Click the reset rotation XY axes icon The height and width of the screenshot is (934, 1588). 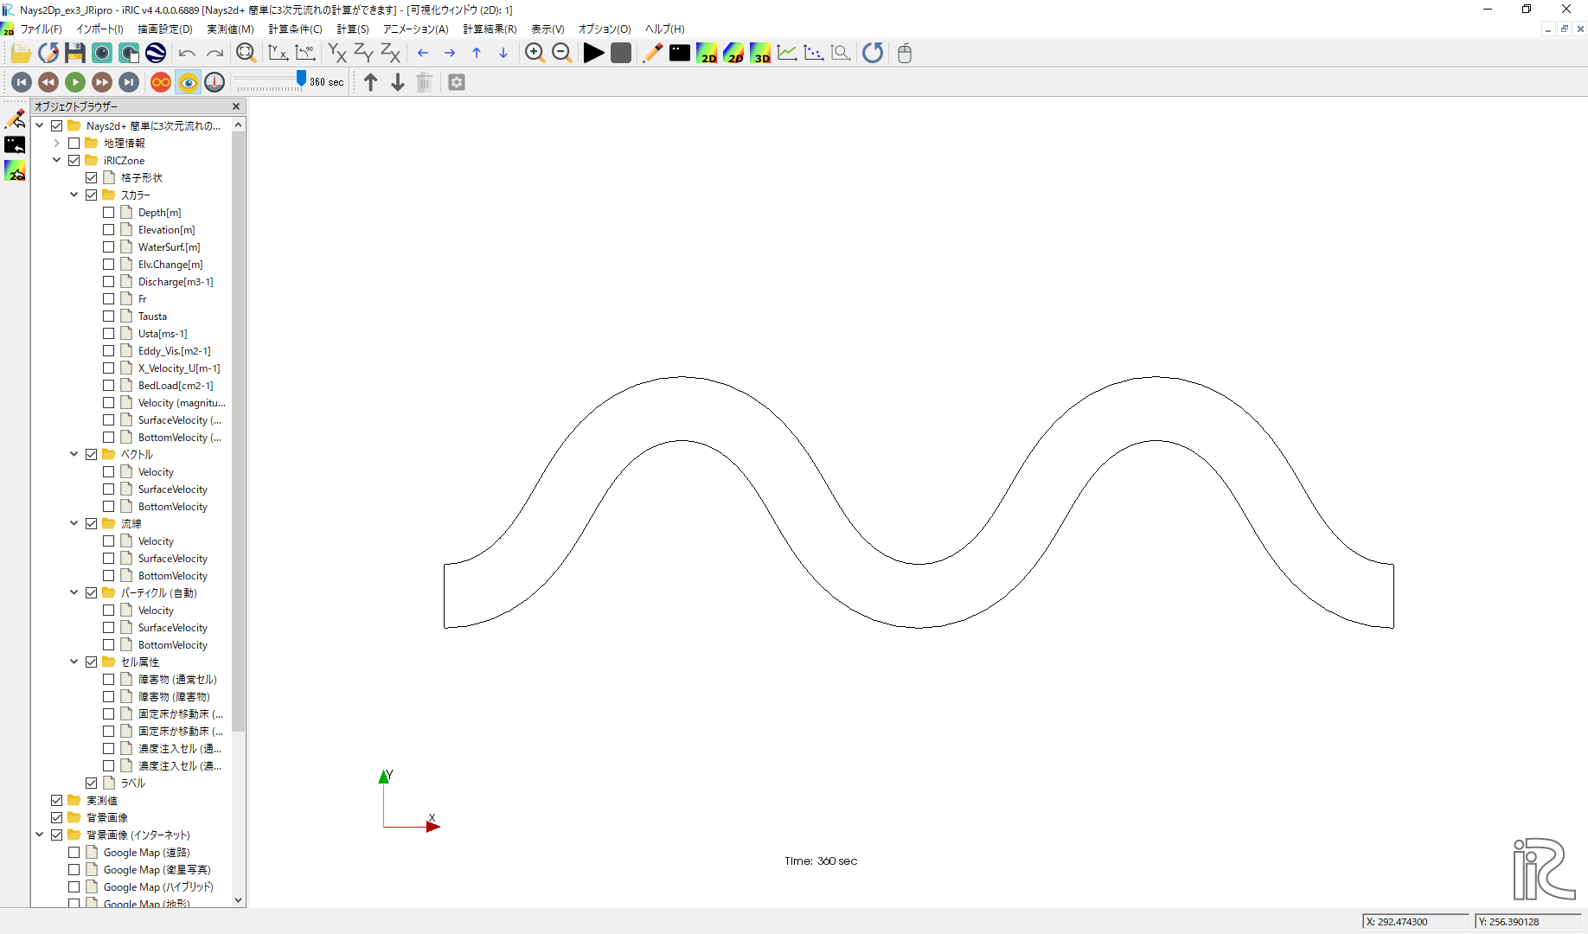[278, 53]
